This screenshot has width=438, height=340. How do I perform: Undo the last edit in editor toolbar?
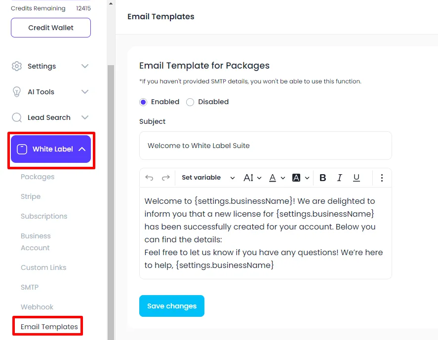pyautogui.click(x=149, y=178)
